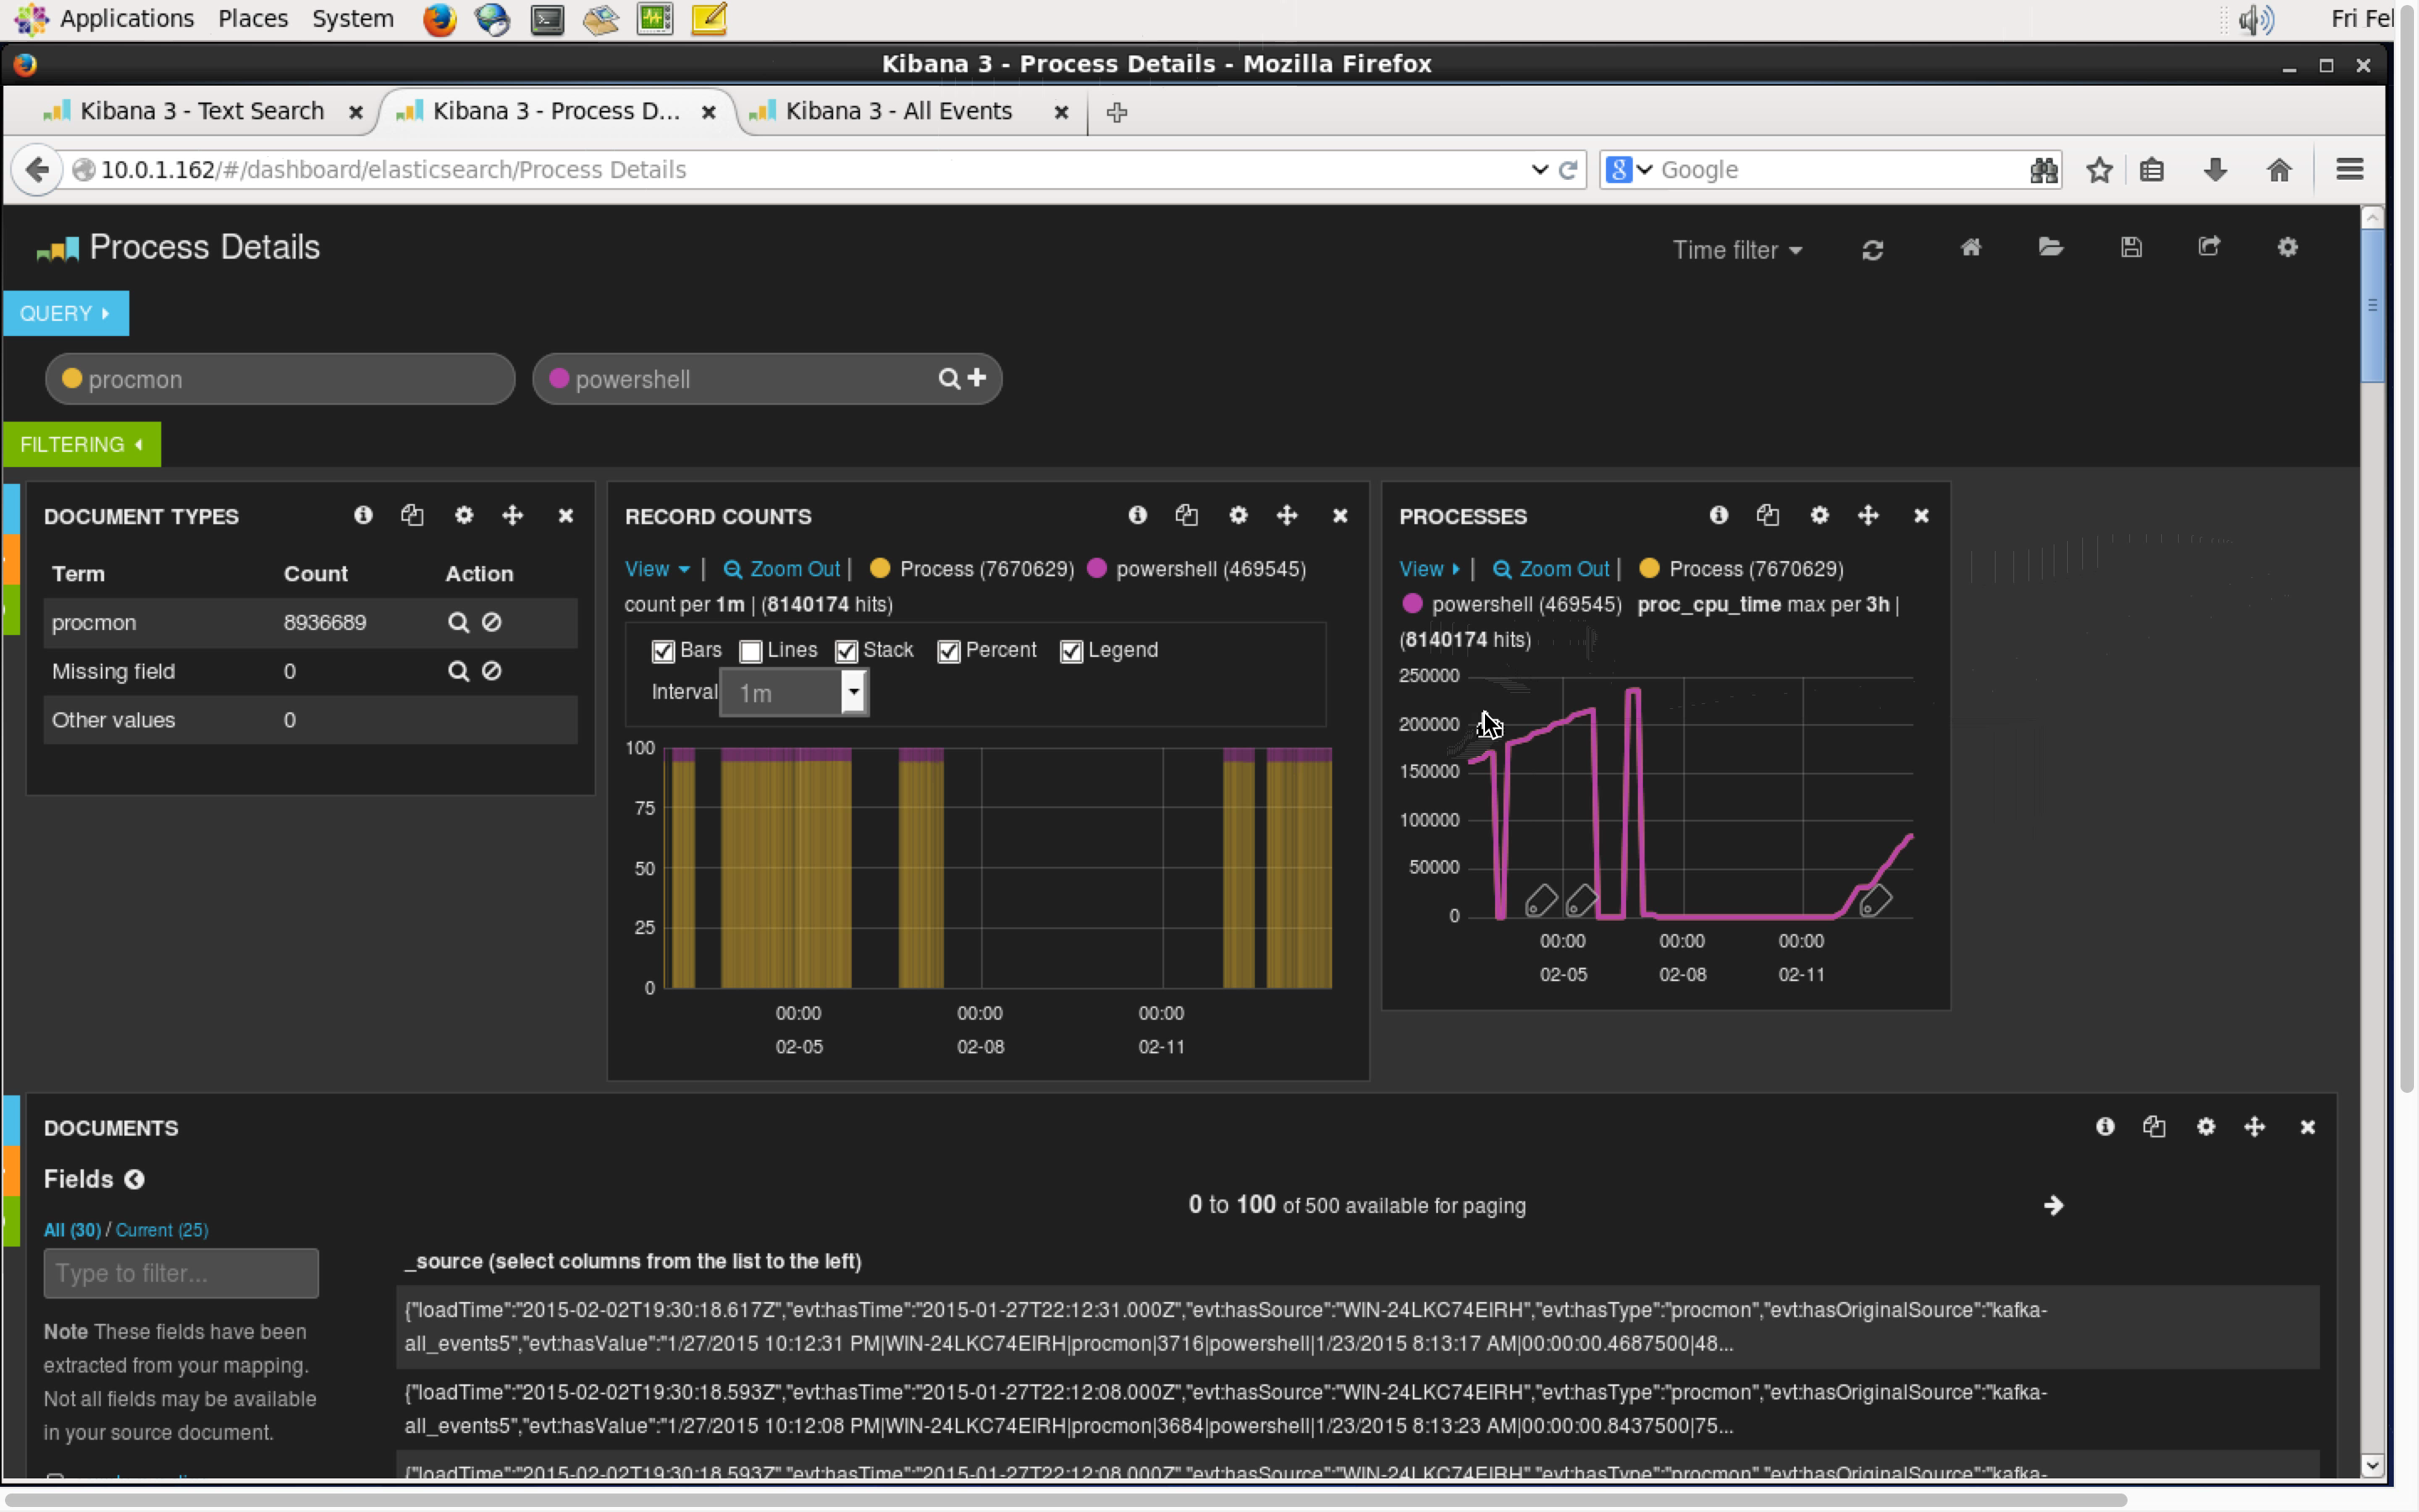Toggle the Legend checkbox
Screen dimensions: 2419x1512
(x=1072, y=652)
